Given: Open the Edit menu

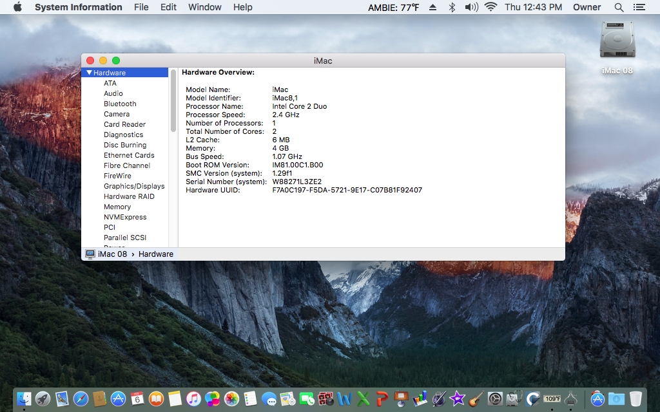Looking at the screenshot, I should (x=168, y=7).
